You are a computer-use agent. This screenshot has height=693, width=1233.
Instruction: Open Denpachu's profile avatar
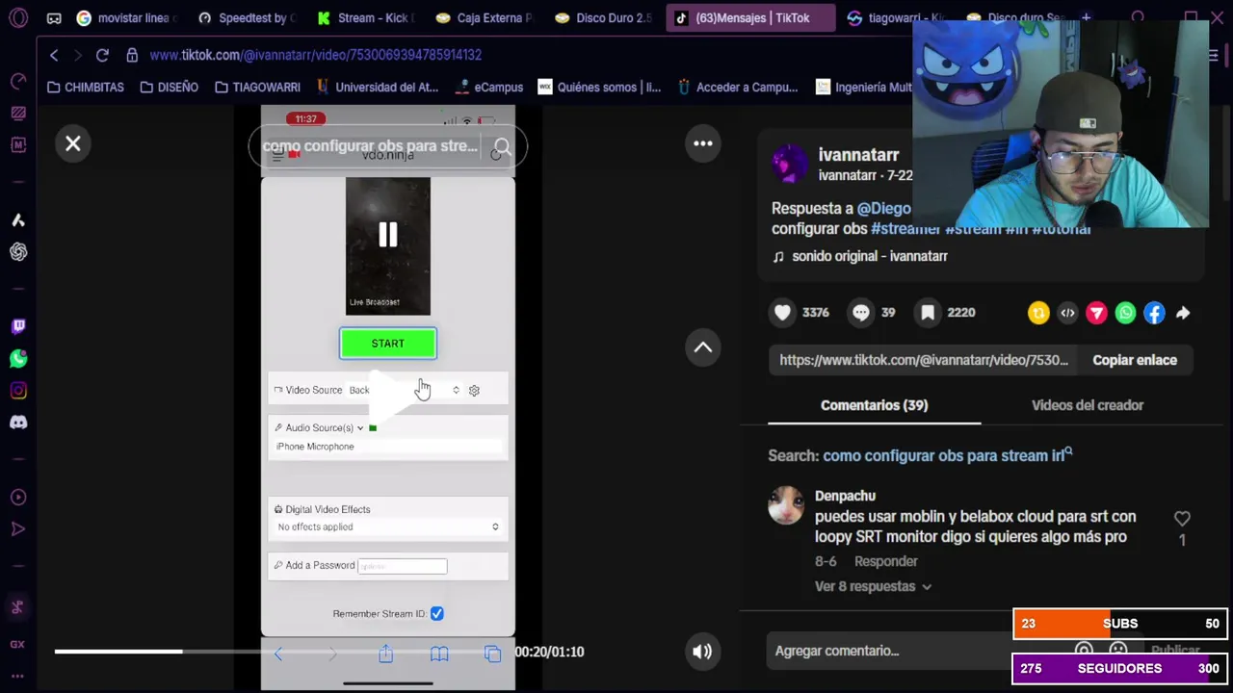(x=786, y=504)
